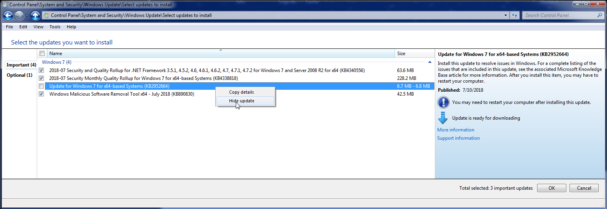607x209 pixels.
Task: Click the search magnifier icon
Action: [599, 15]
